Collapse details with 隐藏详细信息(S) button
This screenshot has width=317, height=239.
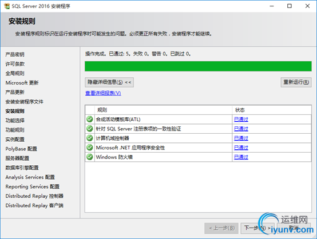coord(109,82)
